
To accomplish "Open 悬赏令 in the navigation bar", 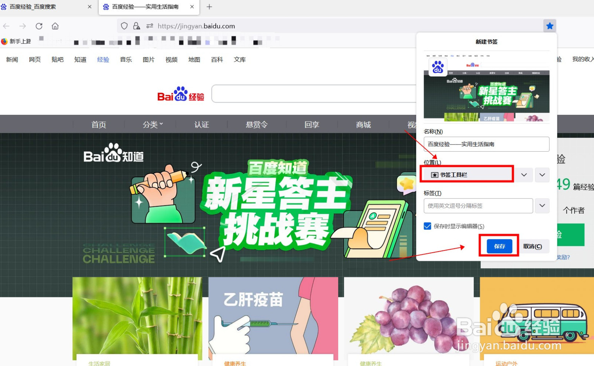I will pyautogui.click(x=257, y=124).
